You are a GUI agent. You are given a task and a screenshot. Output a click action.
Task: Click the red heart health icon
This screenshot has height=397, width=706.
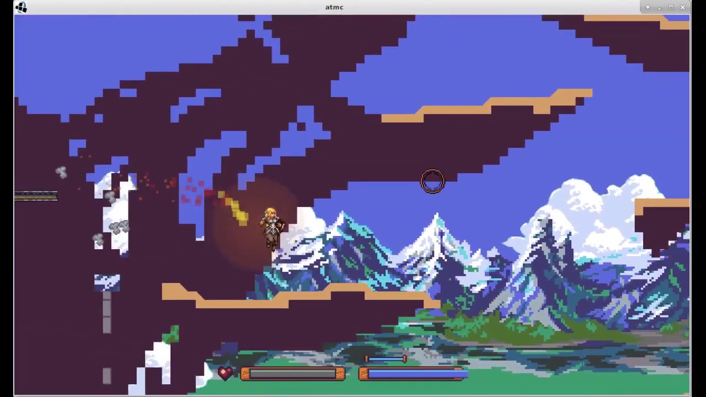click(x=225, y=373)
